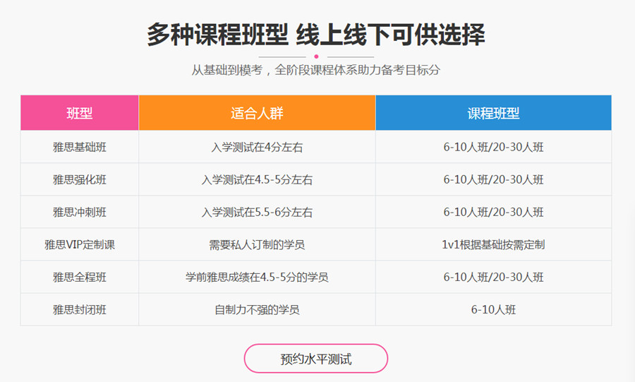Image resolution: width=635 pixels, height=382 pixels.
Task: Click the 雅思全程班 cell
Action: 79,277
